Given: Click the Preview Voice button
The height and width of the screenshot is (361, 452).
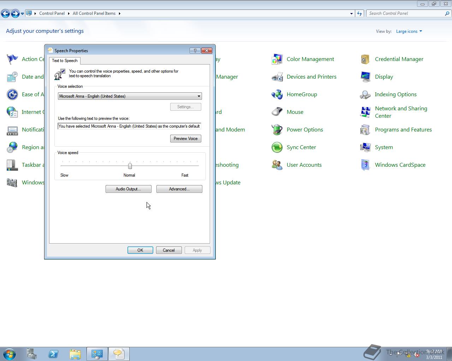Looking at the screenshot, I should point(186,139).
